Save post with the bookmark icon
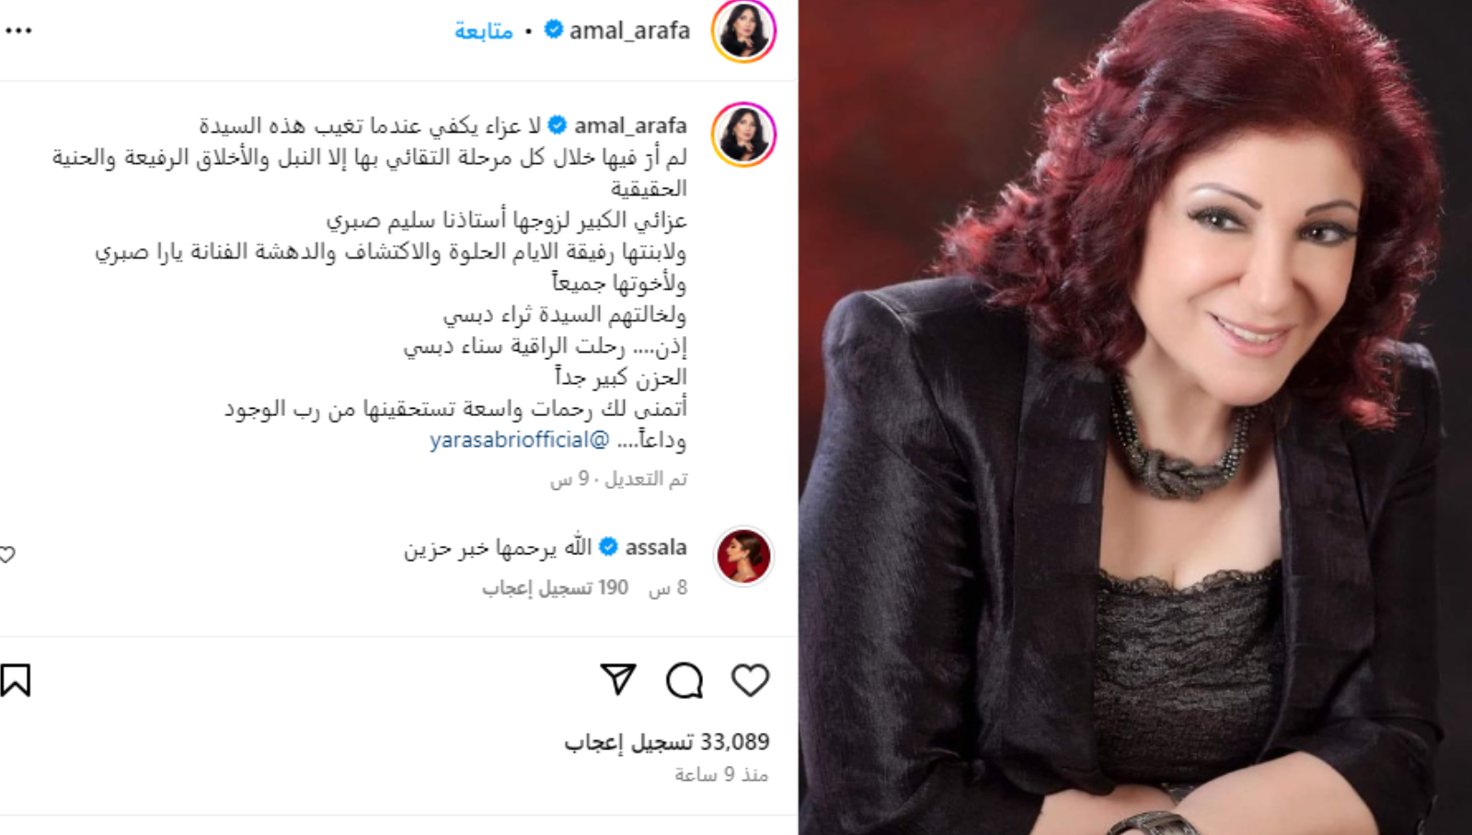The image size is (1472, 835). click(16, 680)
